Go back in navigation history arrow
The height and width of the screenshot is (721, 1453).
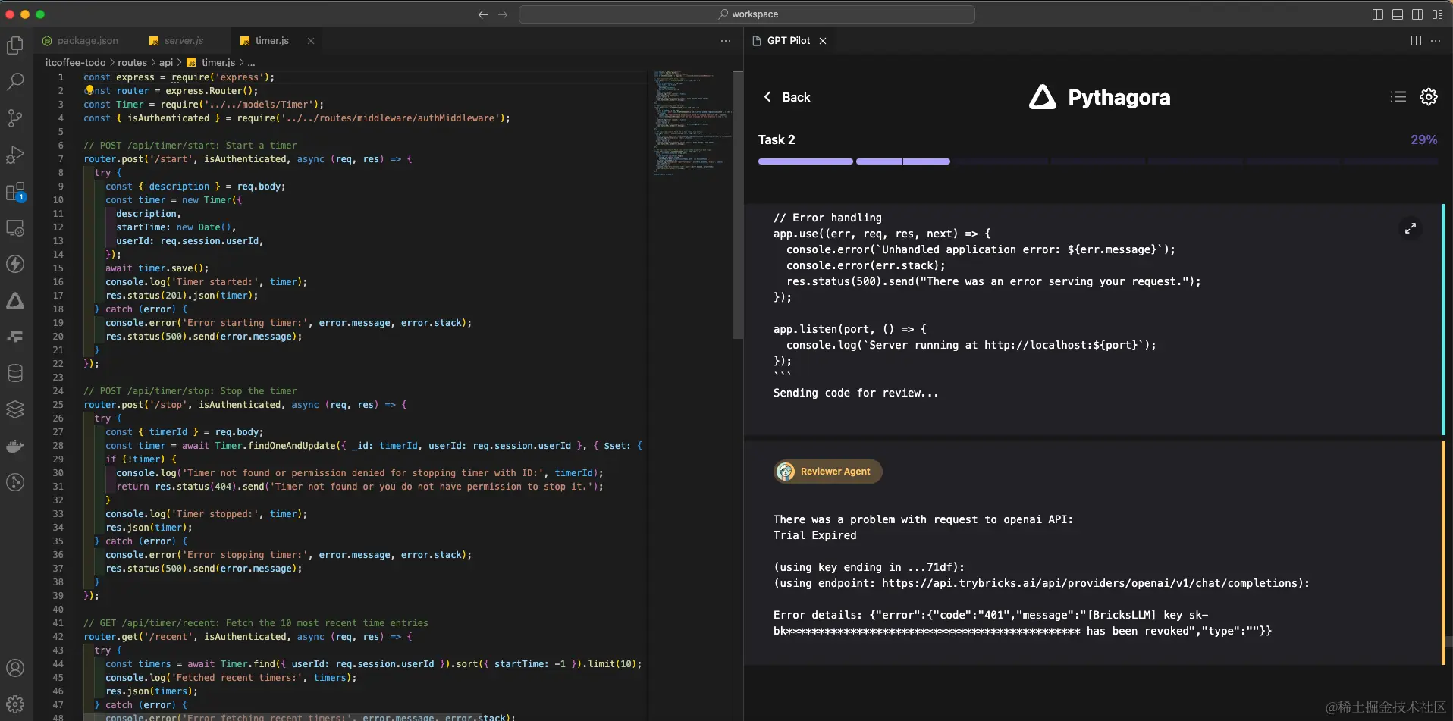tap(483, 14)
